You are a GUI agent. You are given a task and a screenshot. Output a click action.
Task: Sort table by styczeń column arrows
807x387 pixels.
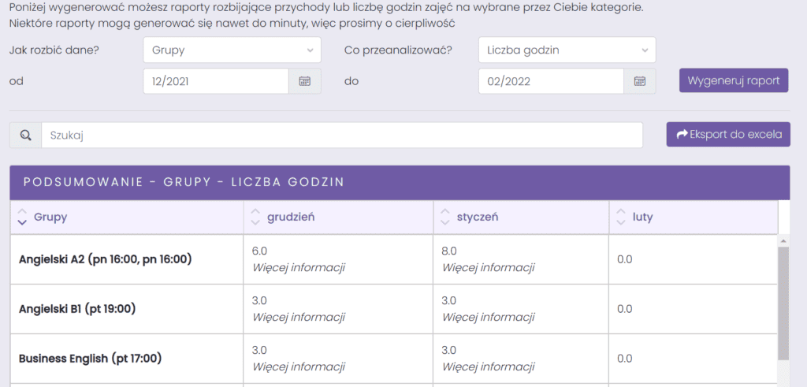pyautogui.click(x=446, y=217)
